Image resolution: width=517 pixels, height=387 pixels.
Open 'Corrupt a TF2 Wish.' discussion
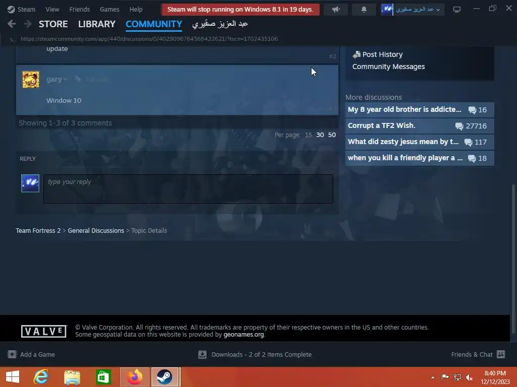pyautogui.click(x=382, y=125)
